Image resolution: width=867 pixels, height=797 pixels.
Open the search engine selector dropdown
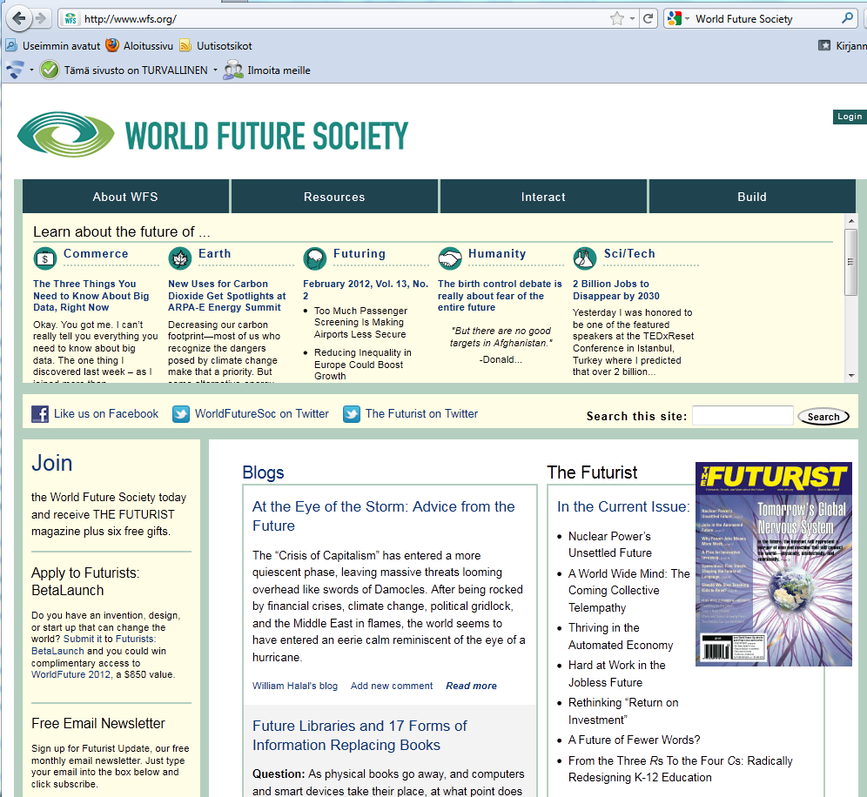coord(687,19)
